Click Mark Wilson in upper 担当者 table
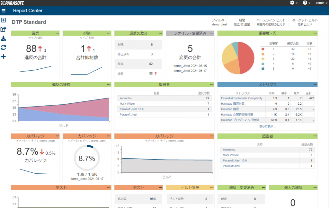 coord(128,104)
